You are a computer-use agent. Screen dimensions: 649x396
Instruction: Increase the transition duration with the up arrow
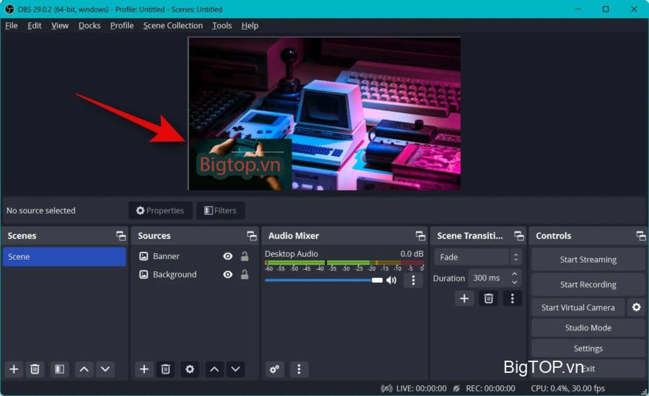click(514, 274)
